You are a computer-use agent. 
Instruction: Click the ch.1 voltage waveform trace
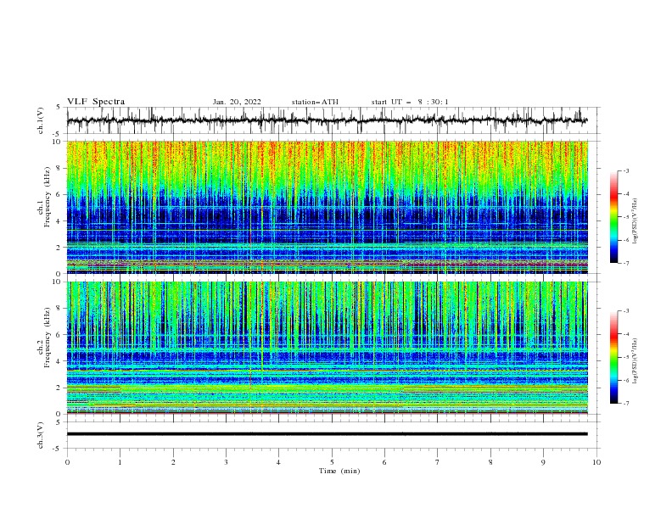(x=327, y=120)
